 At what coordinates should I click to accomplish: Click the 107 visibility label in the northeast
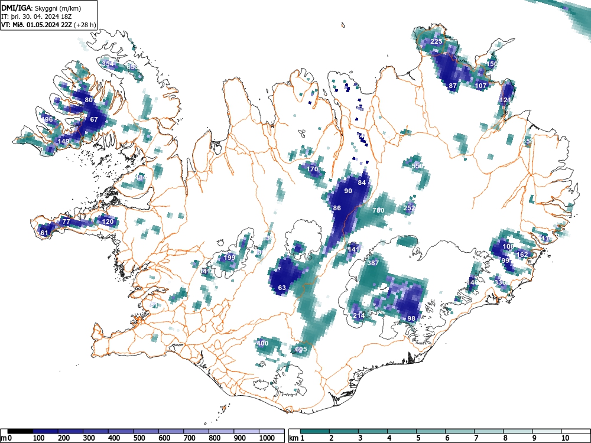pos(480,86)
